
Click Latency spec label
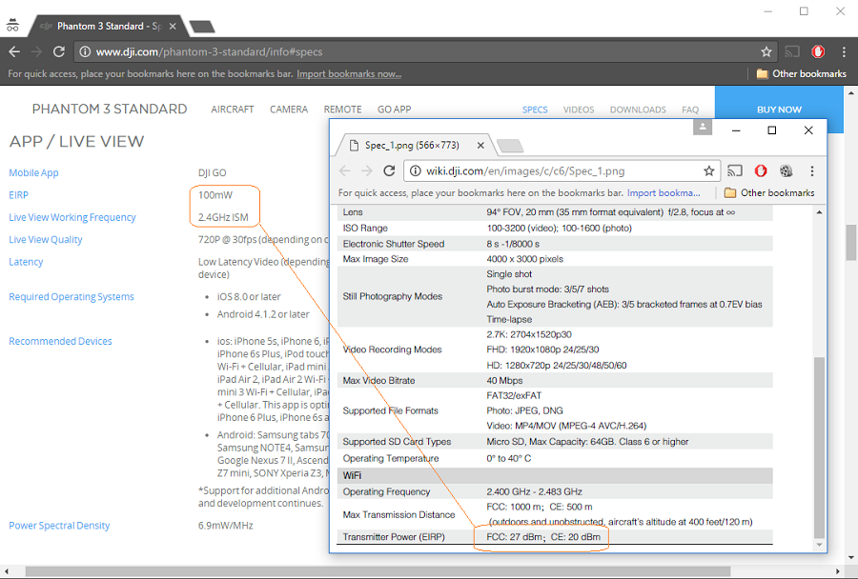click(x=26, y=262)
